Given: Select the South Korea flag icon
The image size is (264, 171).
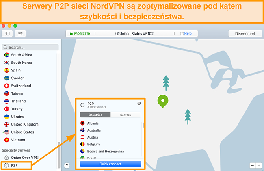Looking at the screenshot, I should coord(7,63).
